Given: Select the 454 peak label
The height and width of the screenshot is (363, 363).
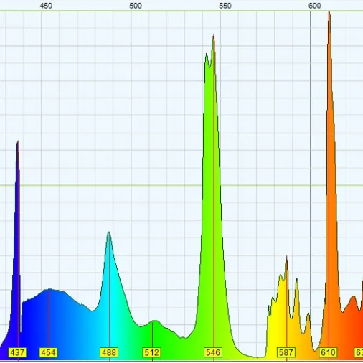Looking at the screenshot, I should click(x=49, y=352).
